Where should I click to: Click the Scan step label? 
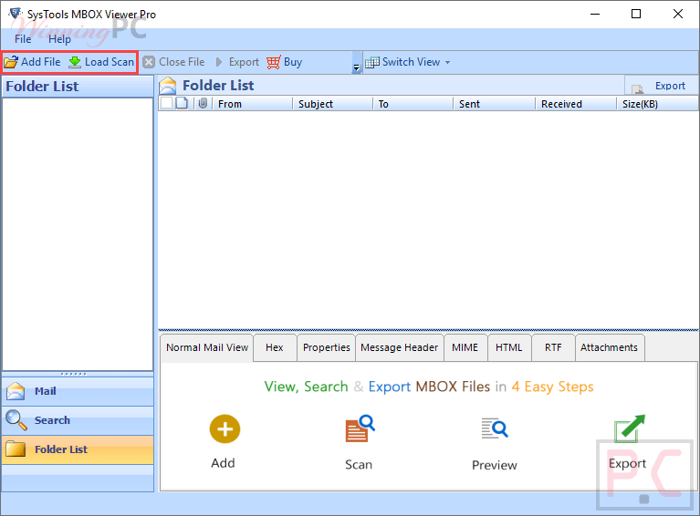(x=359, y=464)
